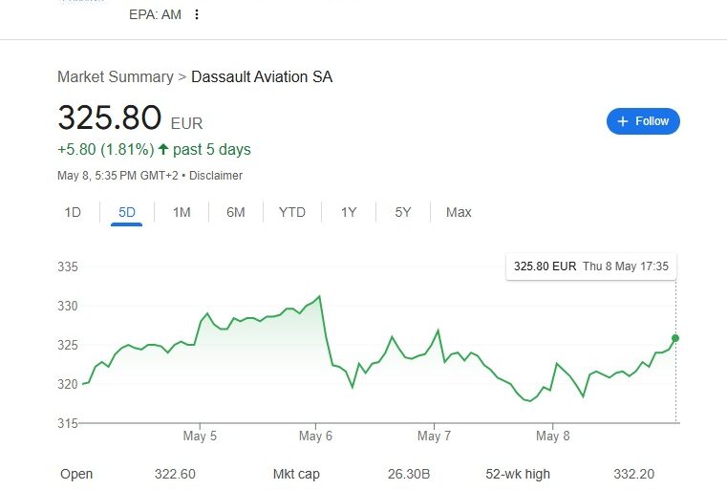Click the plus icon on Follow
Image resolution: width=727 pixels, height=490 pixels.
(623, 121)
